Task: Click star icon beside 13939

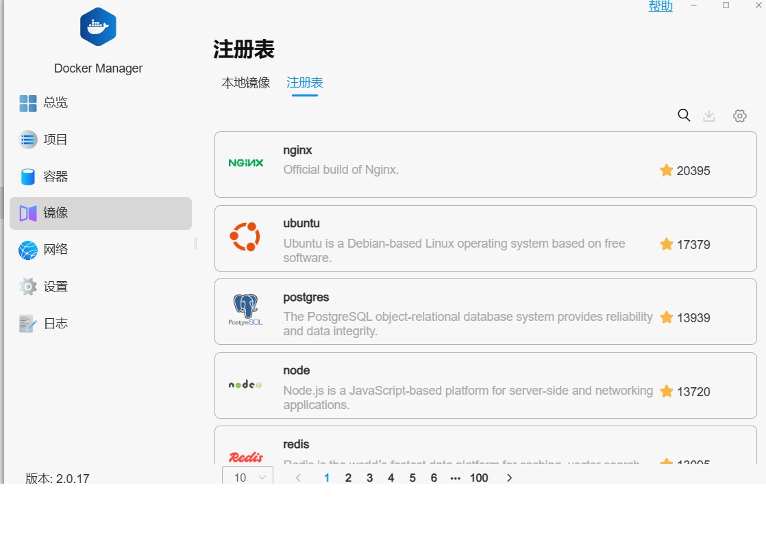Action: (667, 317)
